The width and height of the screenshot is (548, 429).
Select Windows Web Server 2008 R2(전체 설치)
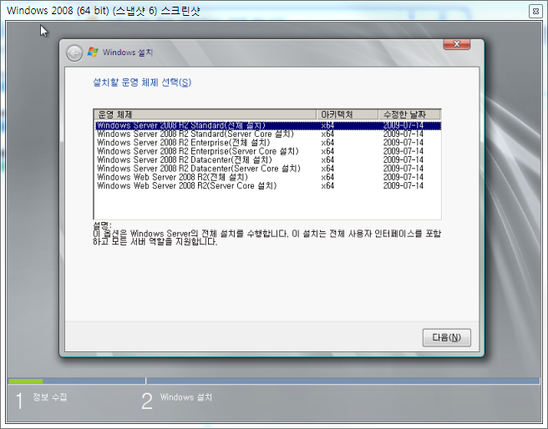point(268,177)
